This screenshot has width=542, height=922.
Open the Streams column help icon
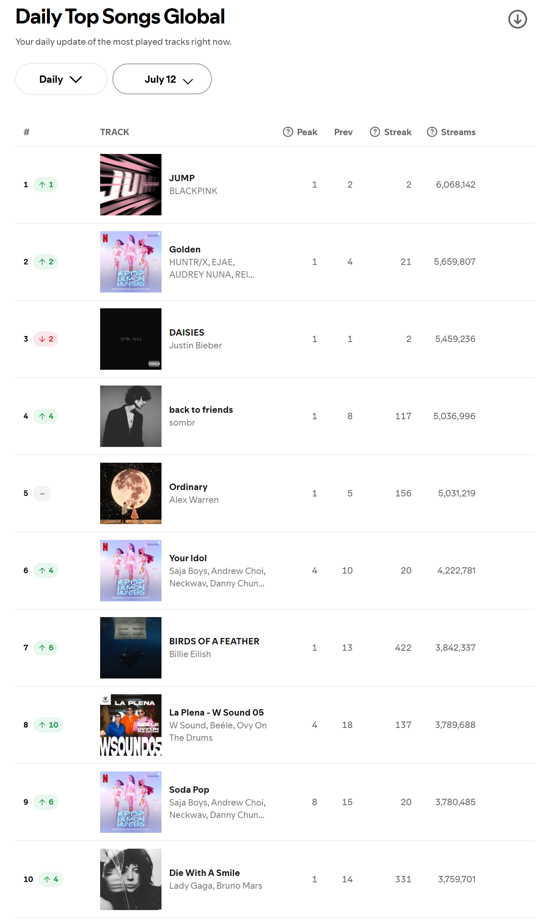[432, 132]
